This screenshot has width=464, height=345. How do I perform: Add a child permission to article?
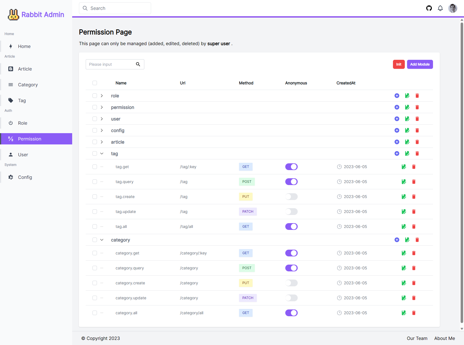click(x=397, y=142)
